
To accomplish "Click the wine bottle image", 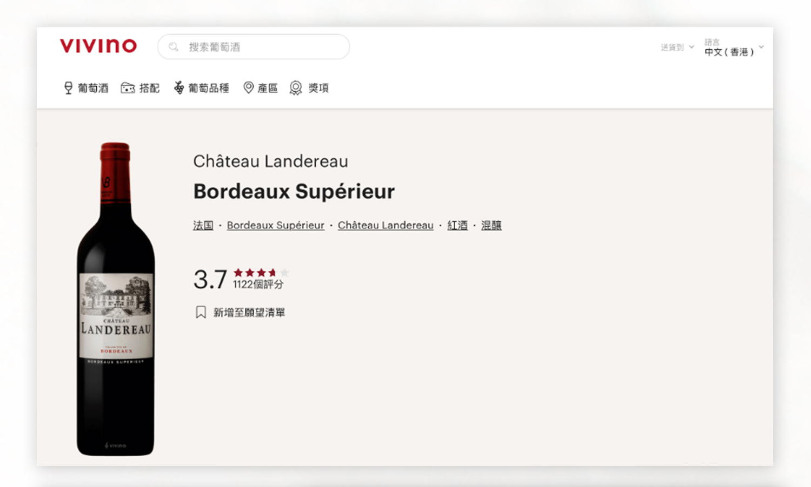I will [x=116, y=299].
